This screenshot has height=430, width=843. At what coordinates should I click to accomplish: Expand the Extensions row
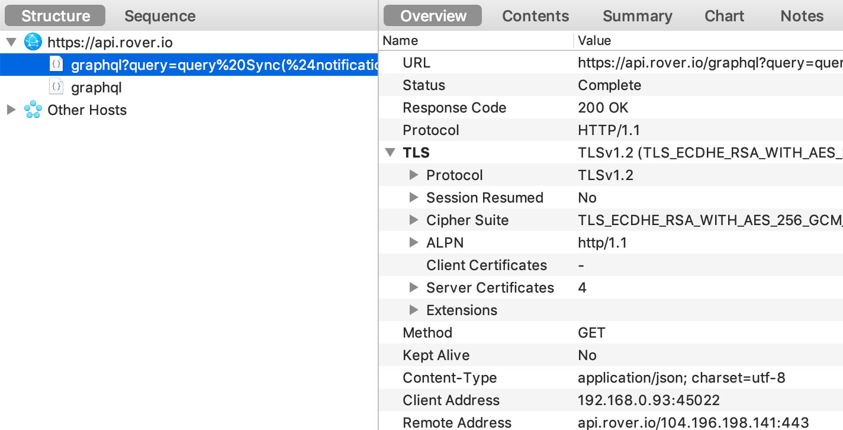coord(414,310)
